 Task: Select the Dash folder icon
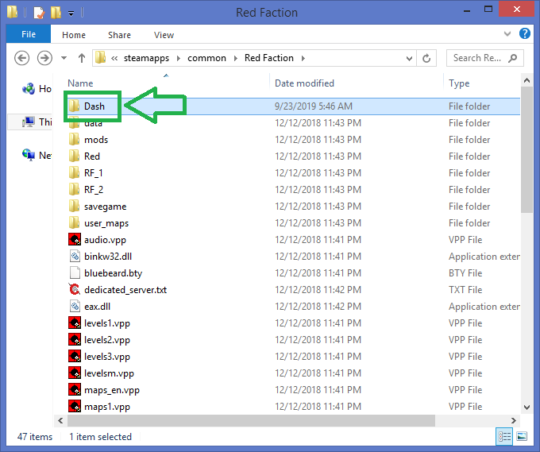[74, 106]
